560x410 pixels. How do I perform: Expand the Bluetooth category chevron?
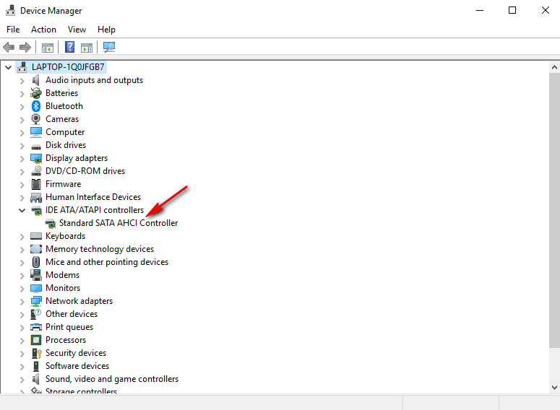(22, 107)
